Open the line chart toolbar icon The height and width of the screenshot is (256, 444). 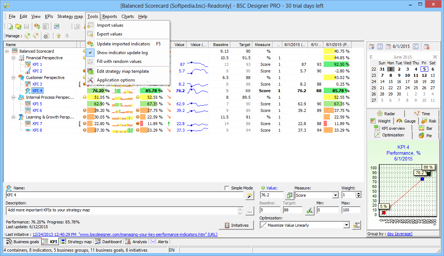[57, 26]
